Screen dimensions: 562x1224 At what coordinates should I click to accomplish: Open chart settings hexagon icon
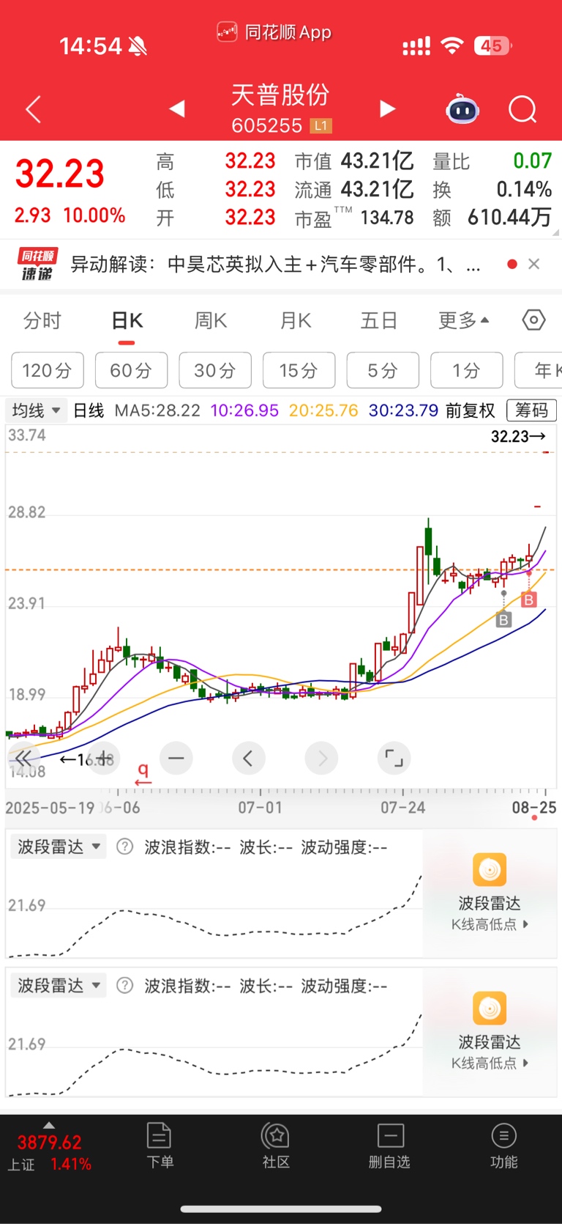pyautogui.click(x=533, y=320)
